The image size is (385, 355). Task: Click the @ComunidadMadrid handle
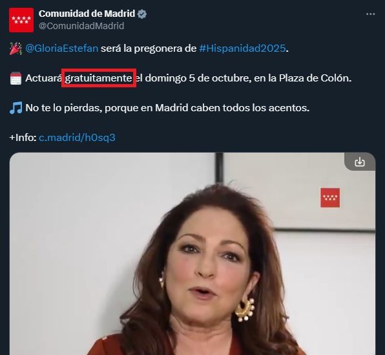81,26
